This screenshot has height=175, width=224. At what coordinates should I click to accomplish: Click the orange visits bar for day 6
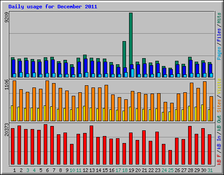coord(47,101)
